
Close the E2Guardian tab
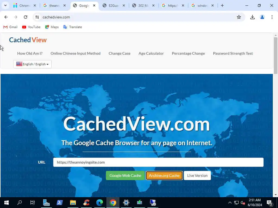tap(124, 5)
